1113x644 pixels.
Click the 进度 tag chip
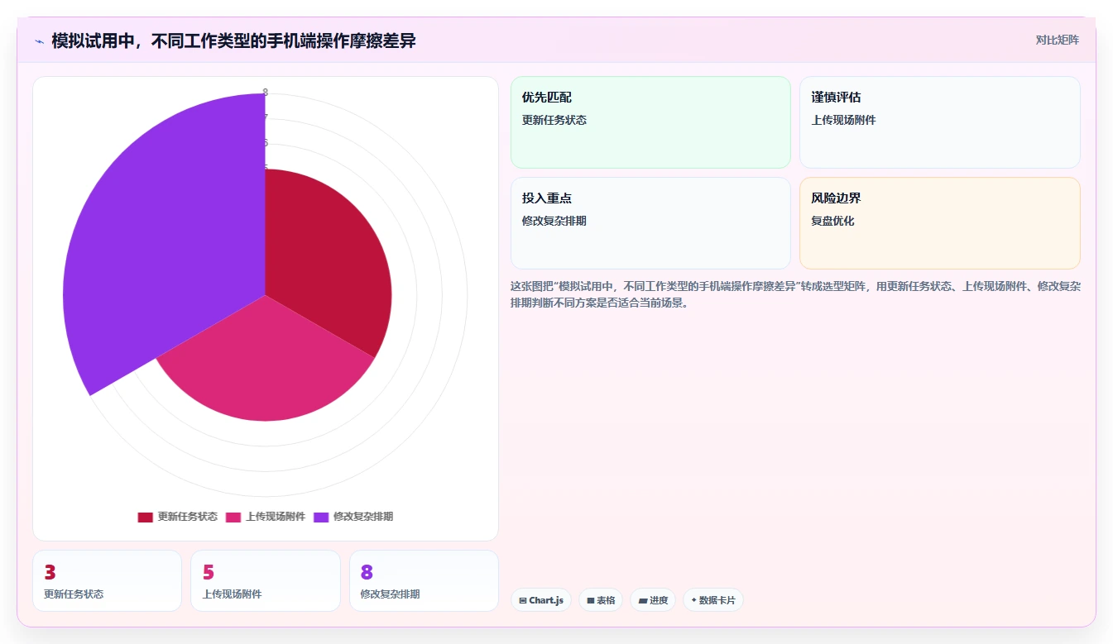click(x=653, y=600)
